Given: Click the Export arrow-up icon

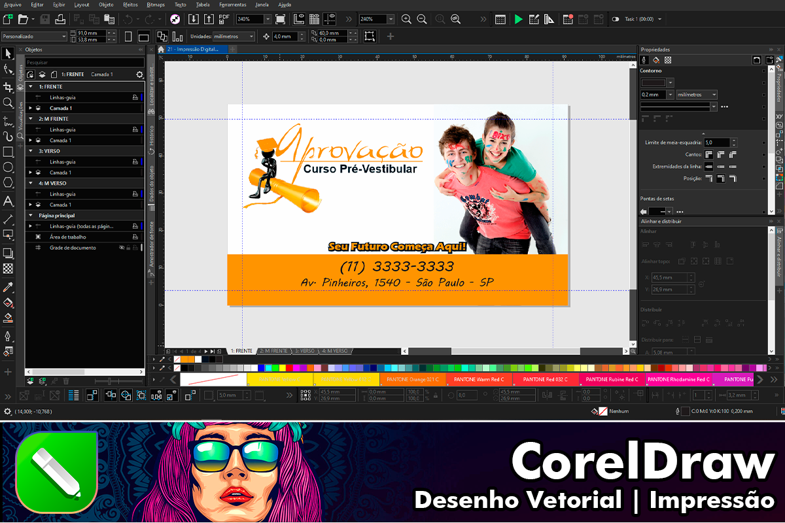Looking at the screenshot, I should (209, 20).
